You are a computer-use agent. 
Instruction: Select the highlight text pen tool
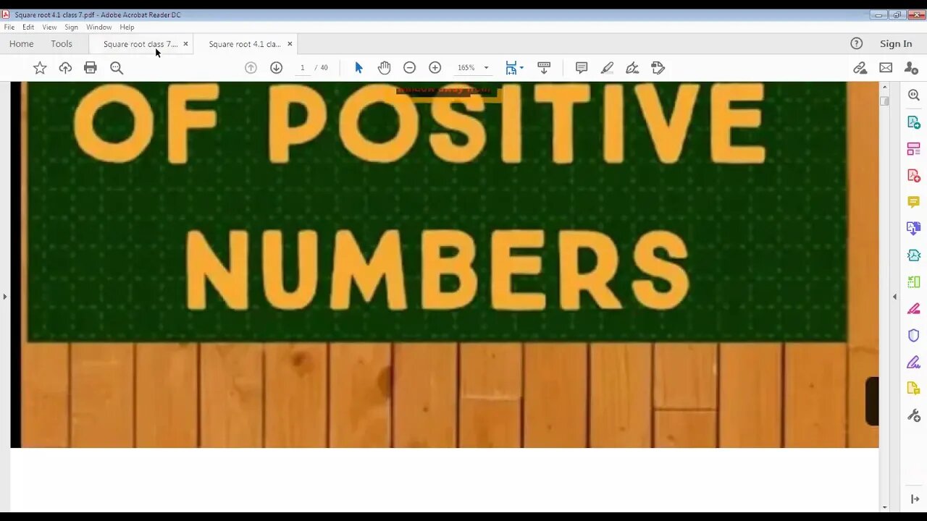(x=607, y=68)
